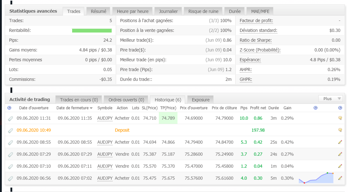Open the AUDJPY symbol link in the 07:10 trade
The width and height of the screenshot is (348, 192).
tap(105, 166)
